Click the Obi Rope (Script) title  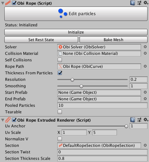click(35, 3)
